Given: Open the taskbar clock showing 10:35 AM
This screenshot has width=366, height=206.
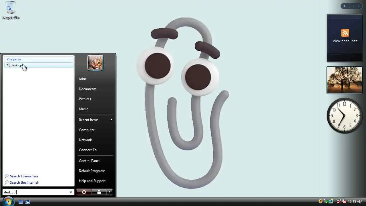Looking at the screenshot, I should (x=355, y=202).
